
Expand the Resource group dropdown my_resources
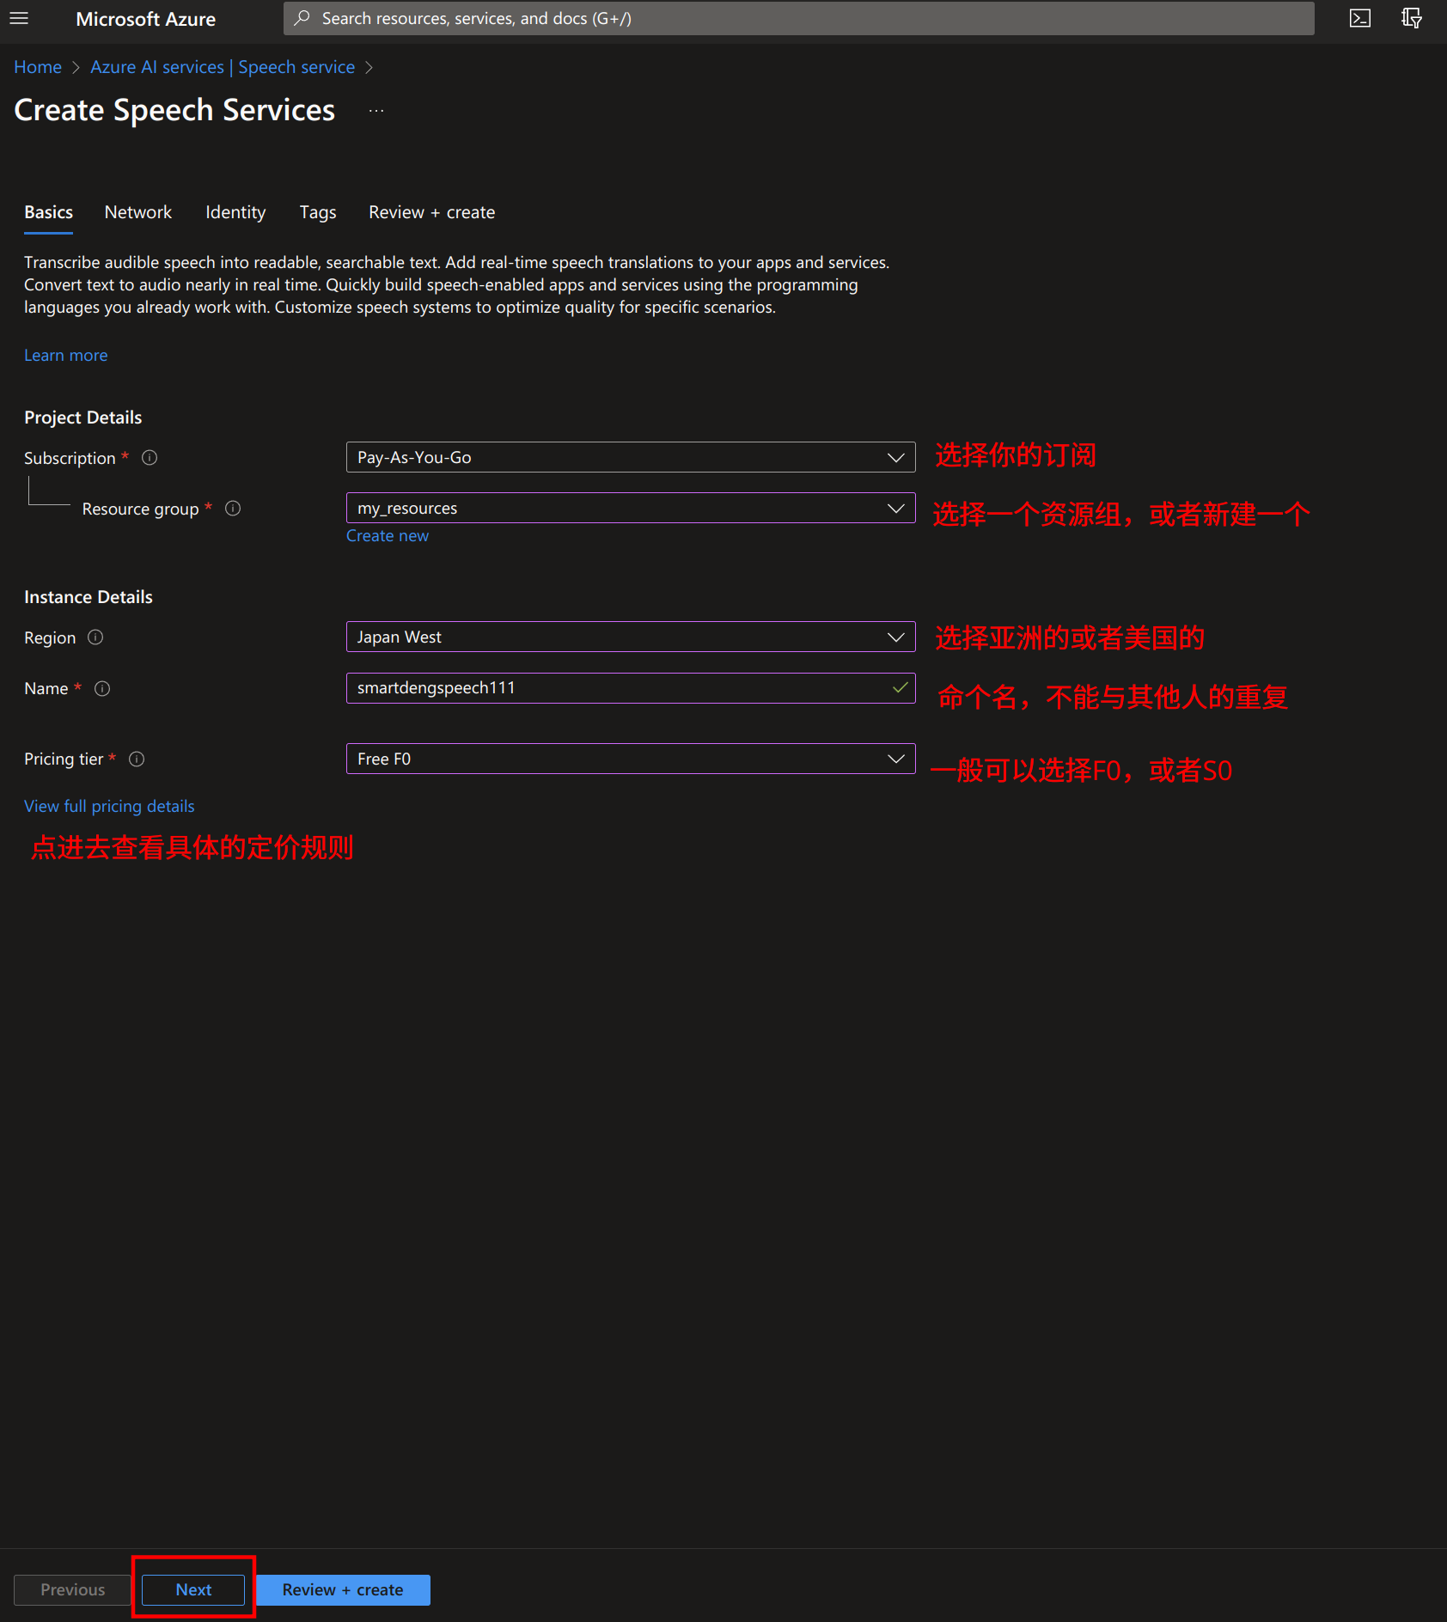[631, 508]
